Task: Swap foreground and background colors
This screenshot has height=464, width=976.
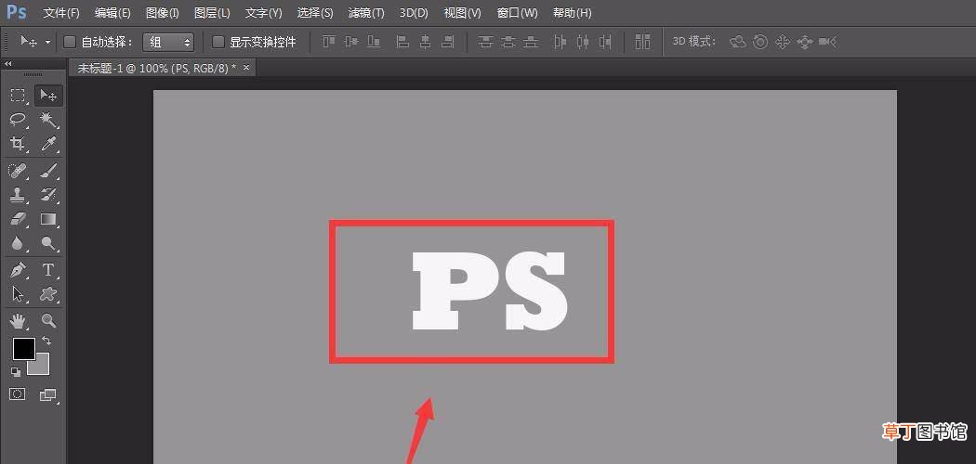Action: tap(46, 341)
